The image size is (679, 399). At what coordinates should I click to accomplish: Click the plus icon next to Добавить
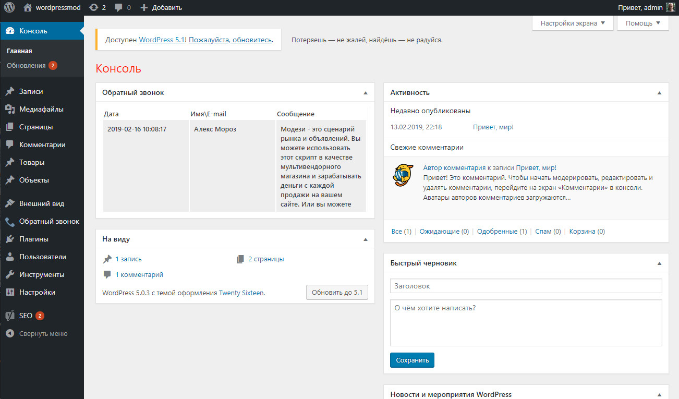[x=144, y=7]
